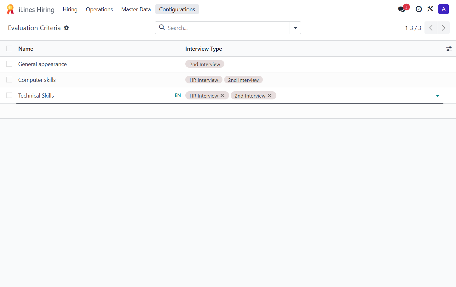Open the Master Data menu

(x=136, y=9)
